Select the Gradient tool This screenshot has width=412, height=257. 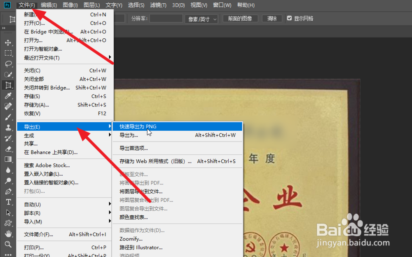[x=8, y=159]
